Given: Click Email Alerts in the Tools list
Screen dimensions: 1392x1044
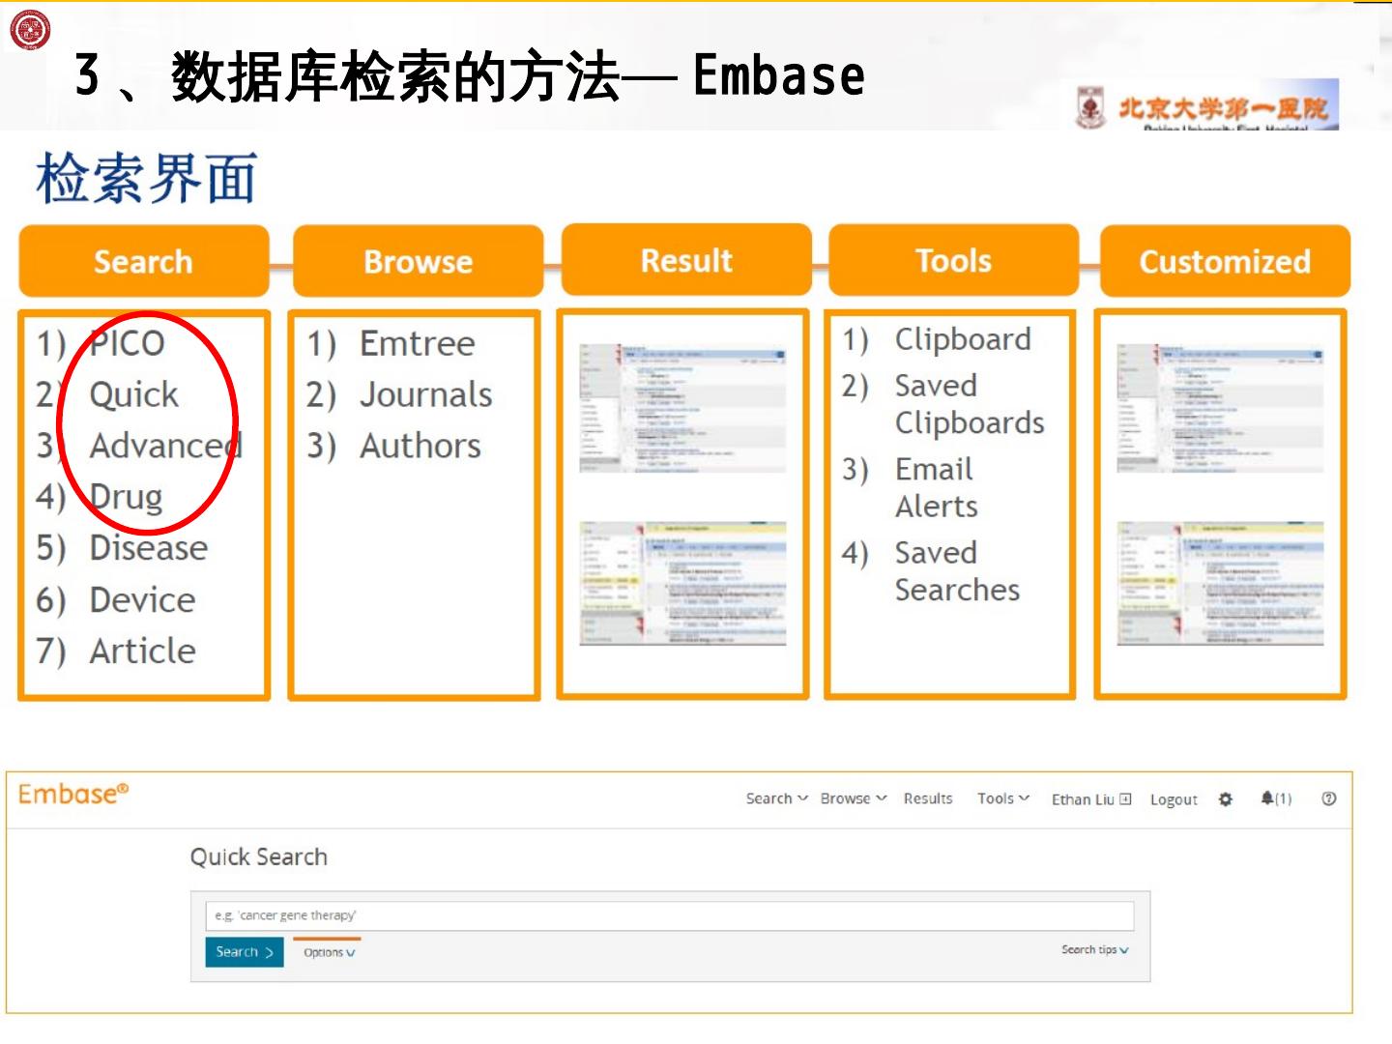Looking at the screenshot, I should pyautogui.click(x=937, y=487).
